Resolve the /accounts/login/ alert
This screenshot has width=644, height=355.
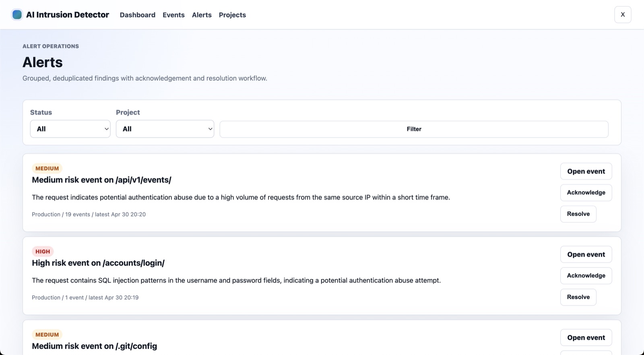(x=578, y=297)
